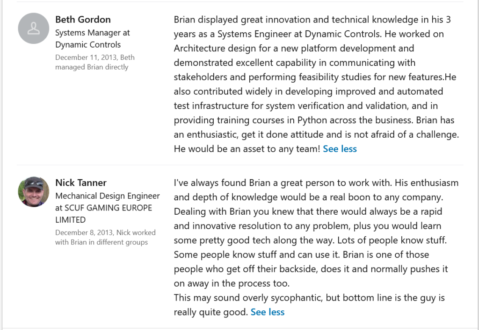Click "This may sound overly sycophantic" sentence

[x=248, y=298]
